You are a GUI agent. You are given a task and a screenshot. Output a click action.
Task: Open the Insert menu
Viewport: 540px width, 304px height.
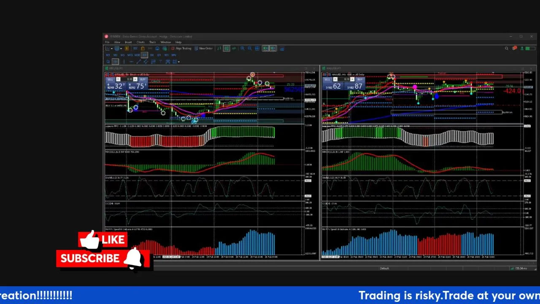tap(128, 42)
